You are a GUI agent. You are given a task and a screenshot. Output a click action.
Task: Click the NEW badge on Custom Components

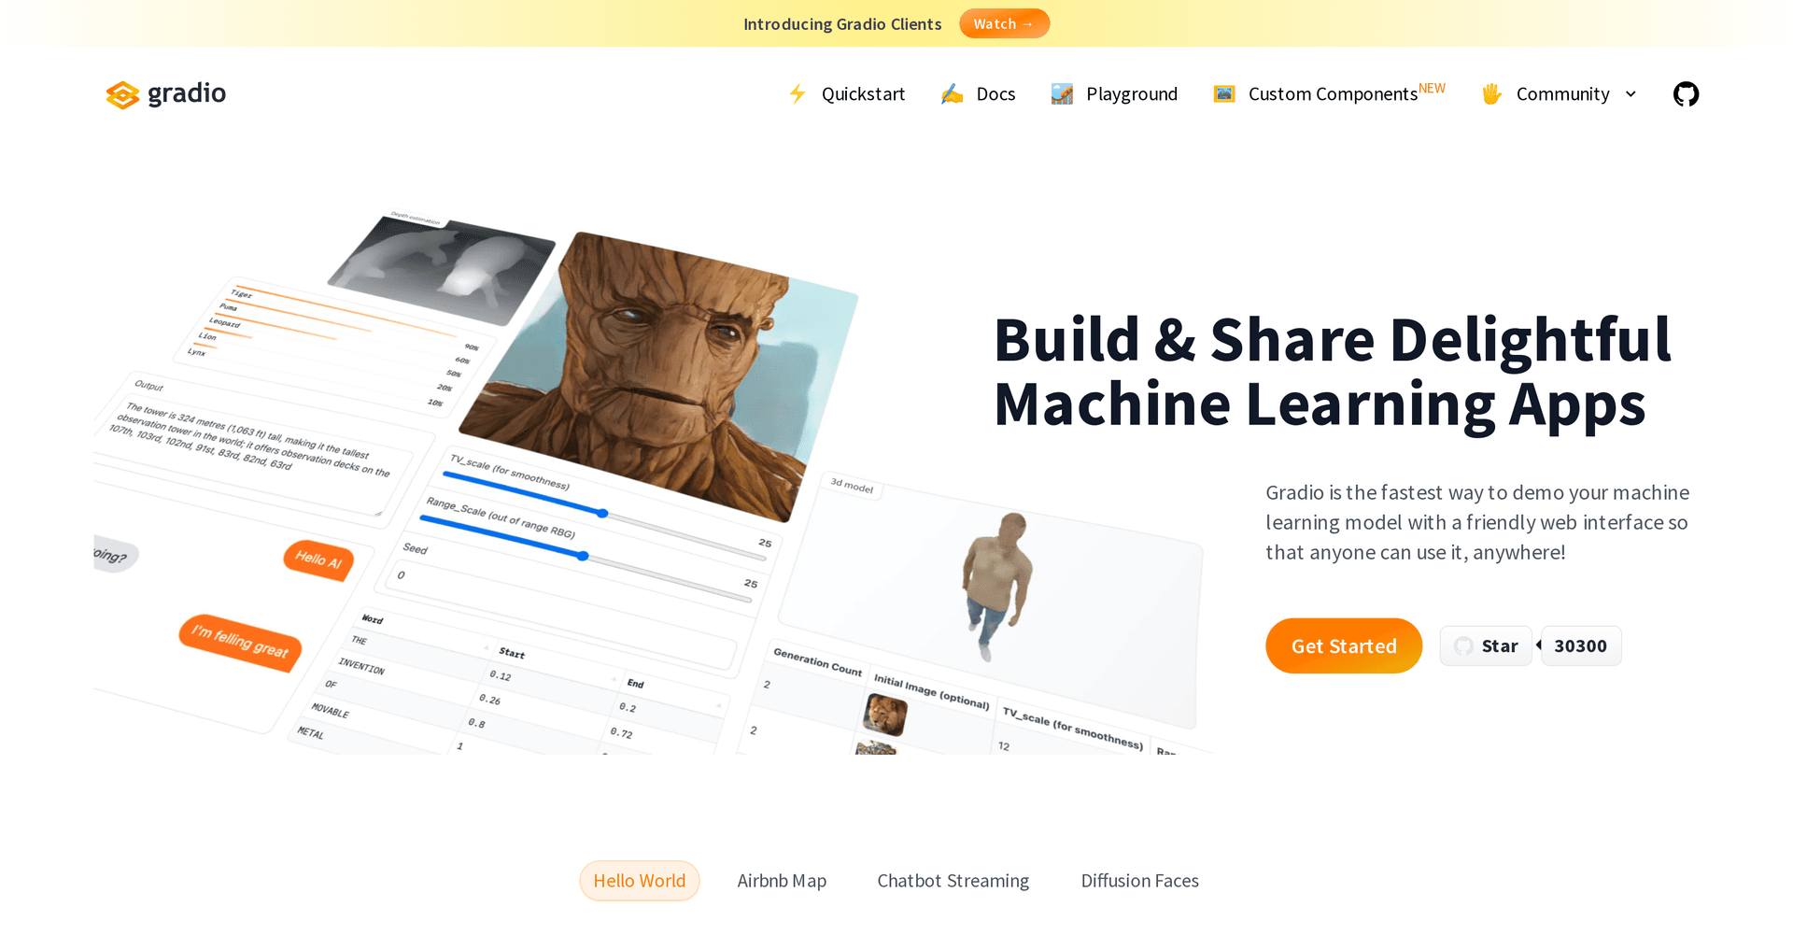point(1432,88)
